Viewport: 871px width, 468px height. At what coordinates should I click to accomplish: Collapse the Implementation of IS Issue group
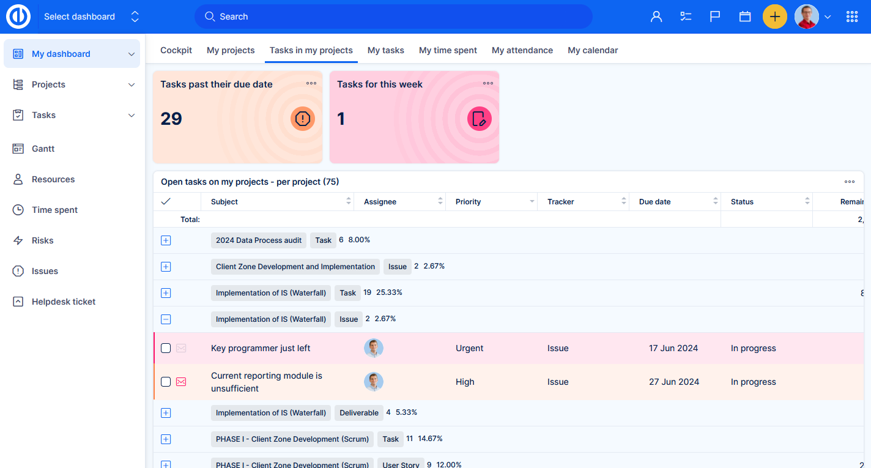coord(166,319)
